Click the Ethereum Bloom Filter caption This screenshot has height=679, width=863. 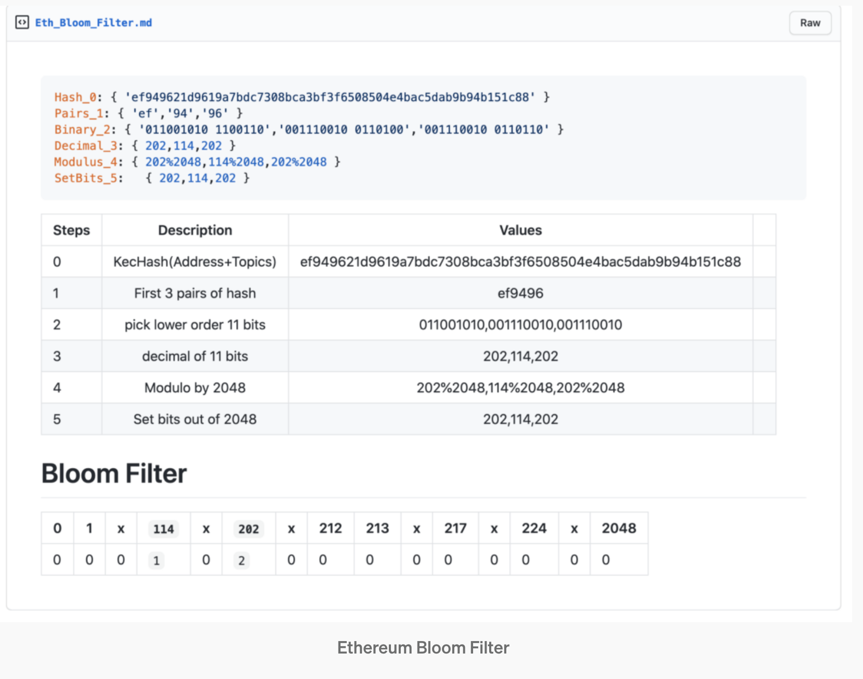pyautogui.click(x=423, y=648)
